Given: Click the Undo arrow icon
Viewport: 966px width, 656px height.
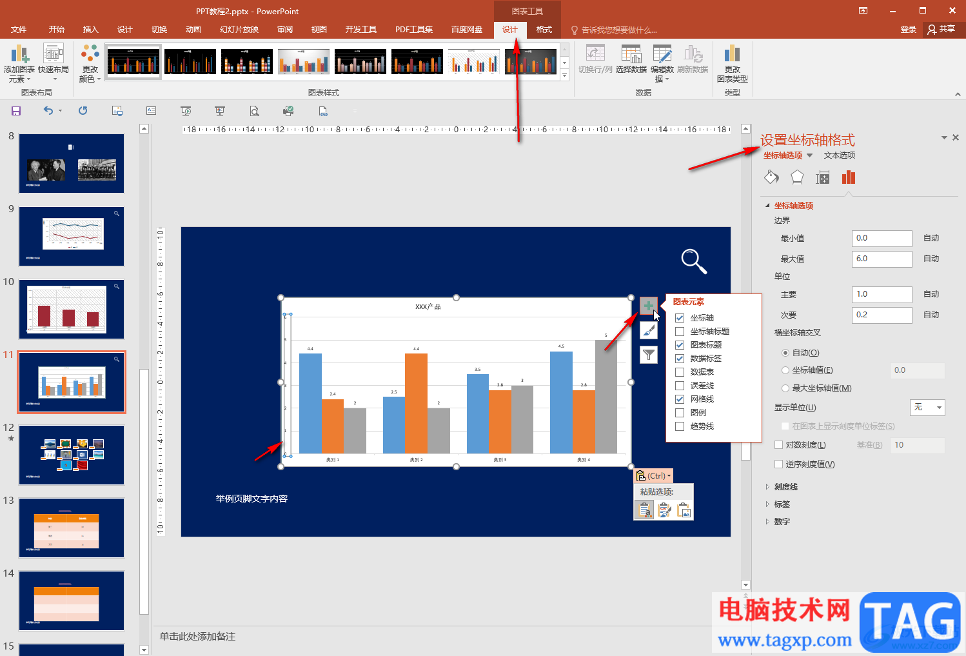Looking at the screenshot, I should pyautogui.click(x=48, y=111).
